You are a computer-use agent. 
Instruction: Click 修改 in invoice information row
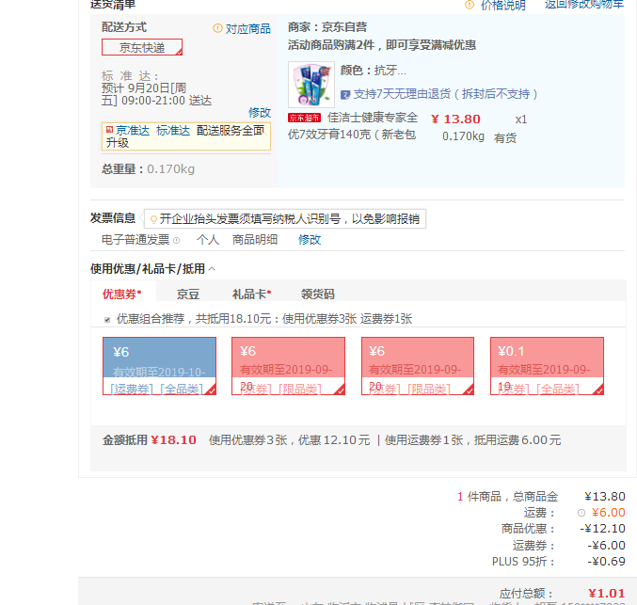tap(310, 240)
